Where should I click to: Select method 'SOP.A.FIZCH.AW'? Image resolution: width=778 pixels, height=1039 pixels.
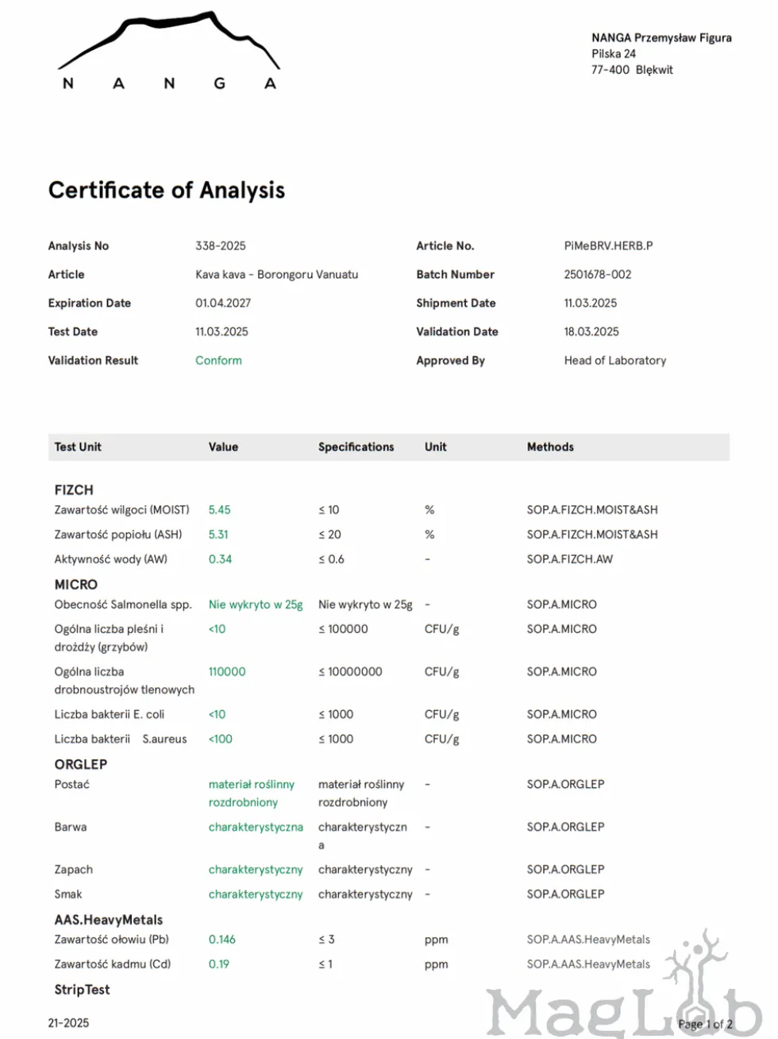[570, 559]
